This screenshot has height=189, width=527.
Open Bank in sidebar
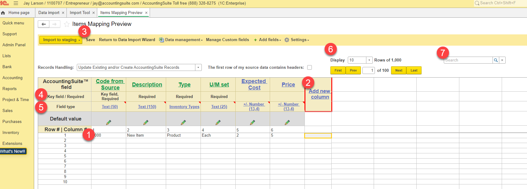tap(7, 67)
